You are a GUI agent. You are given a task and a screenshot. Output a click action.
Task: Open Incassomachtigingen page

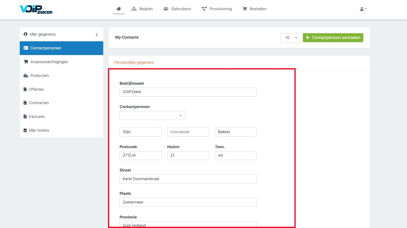61,62
